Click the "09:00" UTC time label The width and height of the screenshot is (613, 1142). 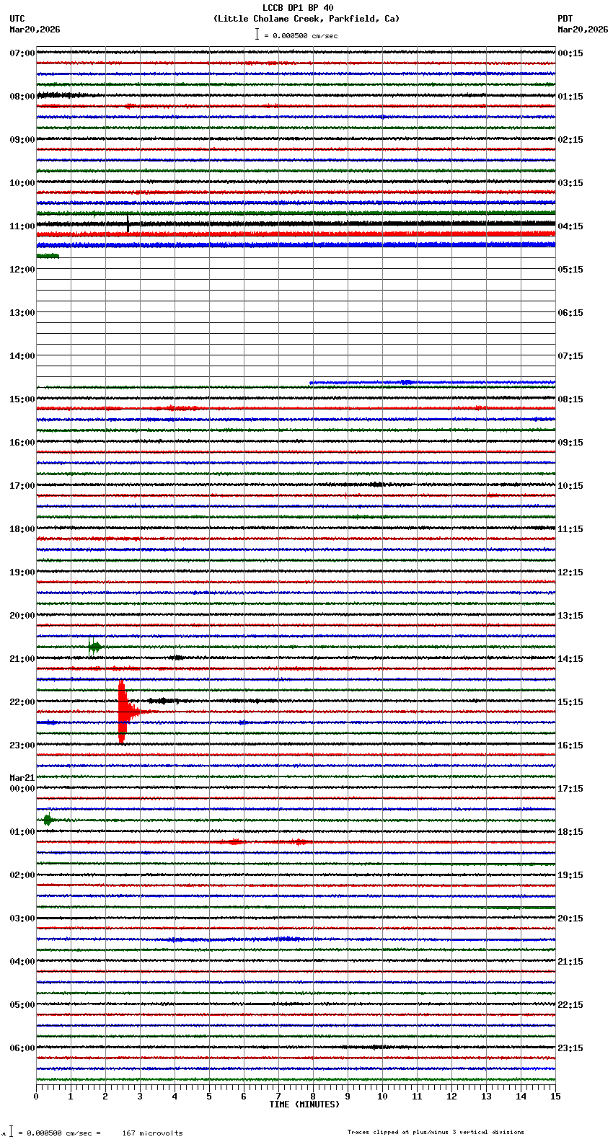22,140
